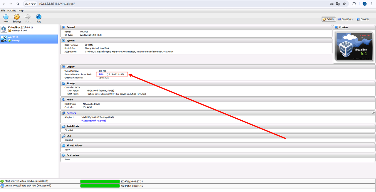376x192 pixels.
Task: Click the Controller: SATA label
Action: (72, 87)
